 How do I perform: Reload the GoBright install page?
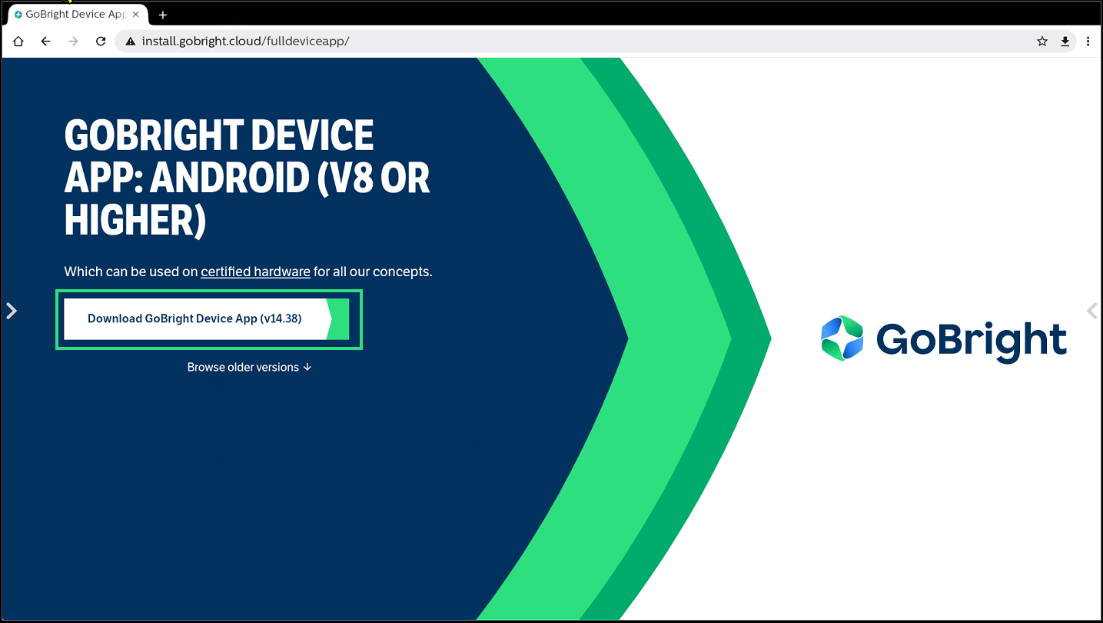pos(101,42)
